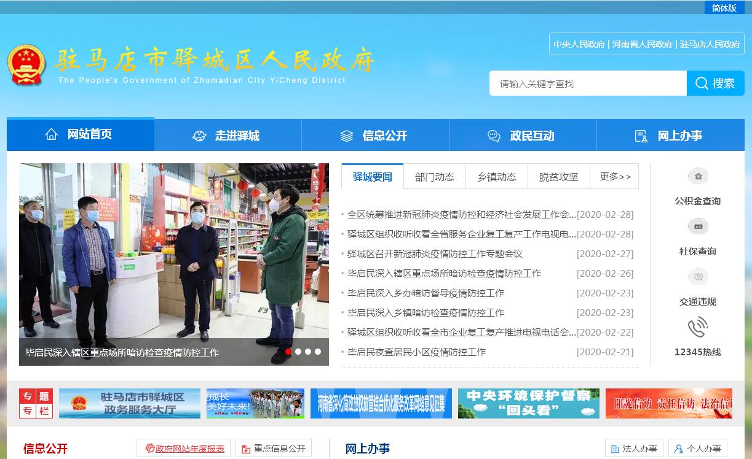The image size is (752, 459).
Task: Open the 信息公开 navigation menu
Action: (x=375, y=136)
